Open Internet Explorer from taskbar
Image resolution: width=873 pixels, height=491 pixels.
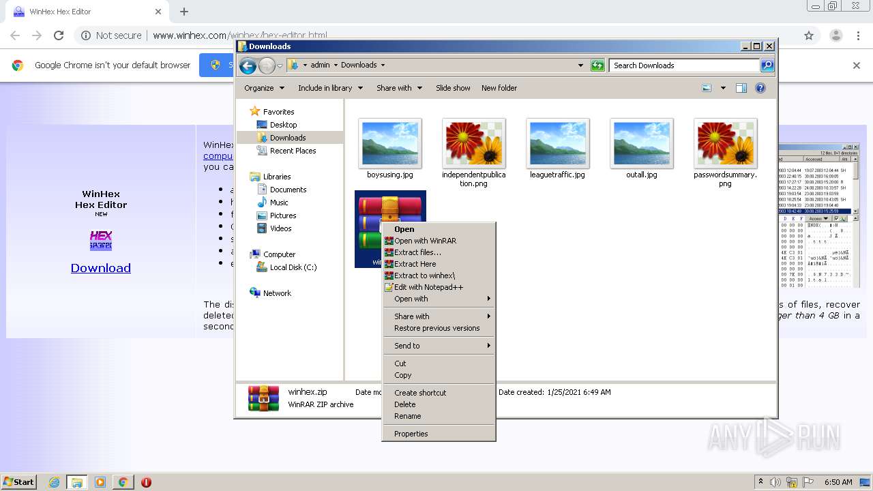tap(54, 482)
